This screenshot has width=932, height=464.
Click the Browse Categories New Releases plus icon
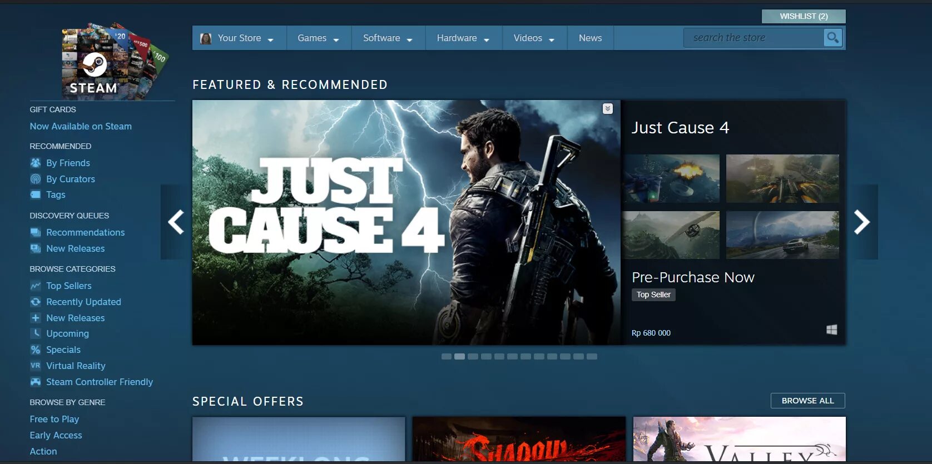click(36, 318)
